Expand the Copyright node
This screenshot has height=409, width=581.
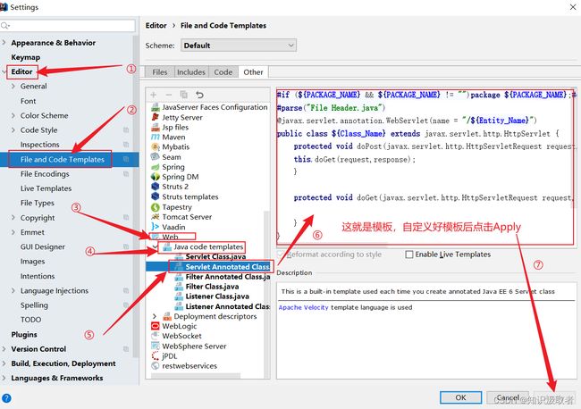click(13, 218)
